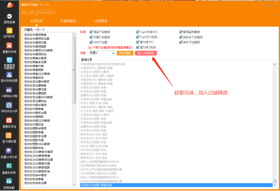Image resolution: width=280 pixels, height=191 pixels.
Task: Toggle the 1688下拉框 checkbox
Action: tap(91, 42)
